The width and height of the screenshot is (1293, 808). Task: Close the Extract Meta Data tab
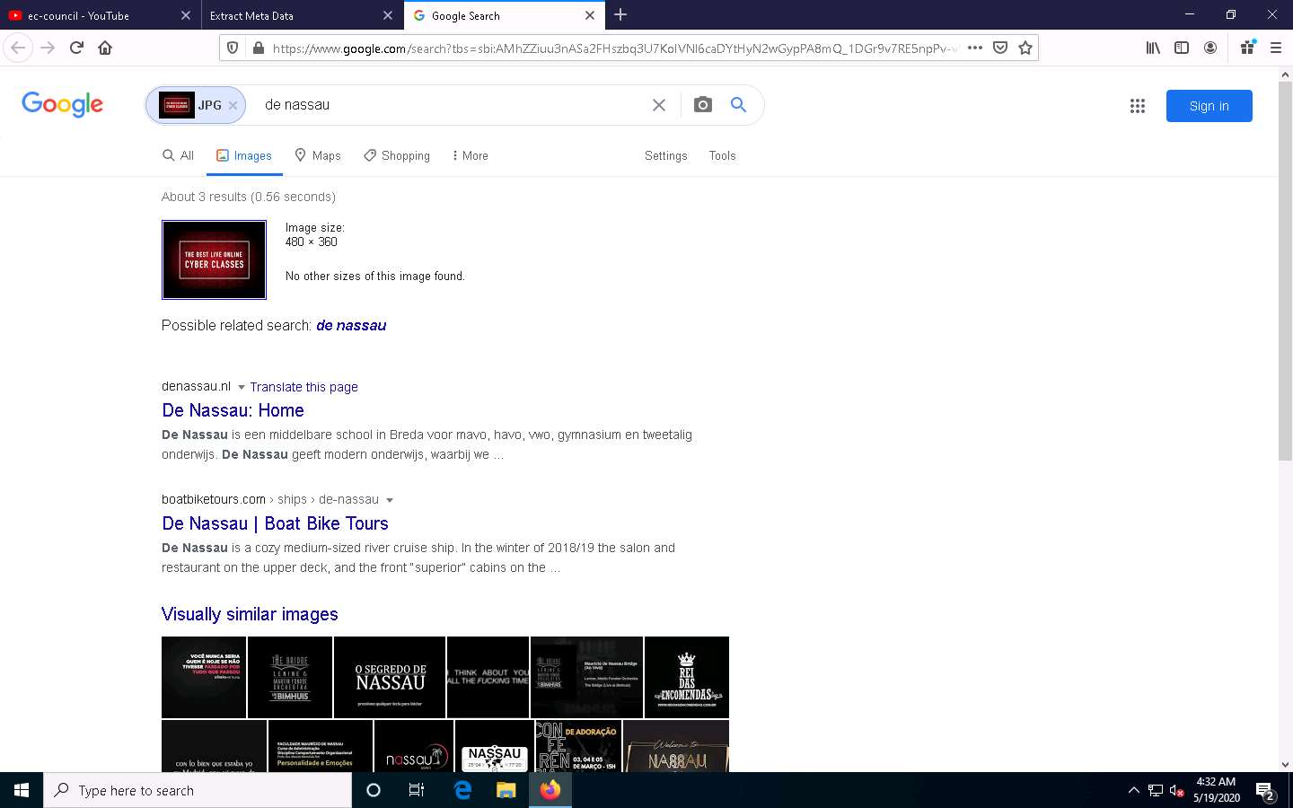pyautogui.click(x=388, y=15)
